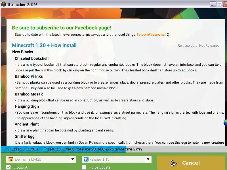
Task: Click the TLauncher block icon in title bar
Action: pyautogui.click(x=3, y=4)
